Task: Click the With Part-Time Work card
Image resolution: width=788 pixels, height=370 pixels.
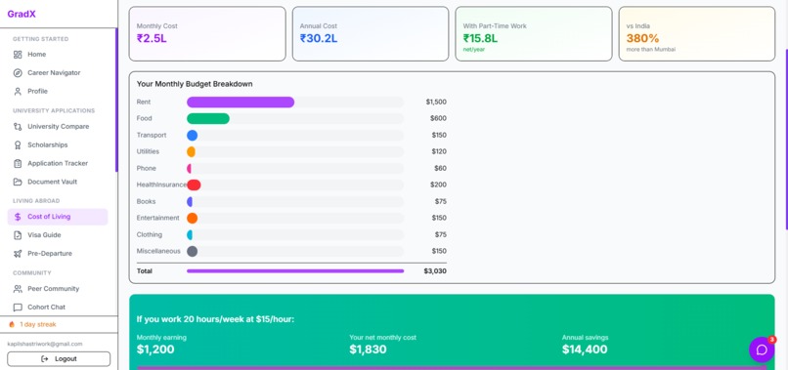Action: click(534, 33)
